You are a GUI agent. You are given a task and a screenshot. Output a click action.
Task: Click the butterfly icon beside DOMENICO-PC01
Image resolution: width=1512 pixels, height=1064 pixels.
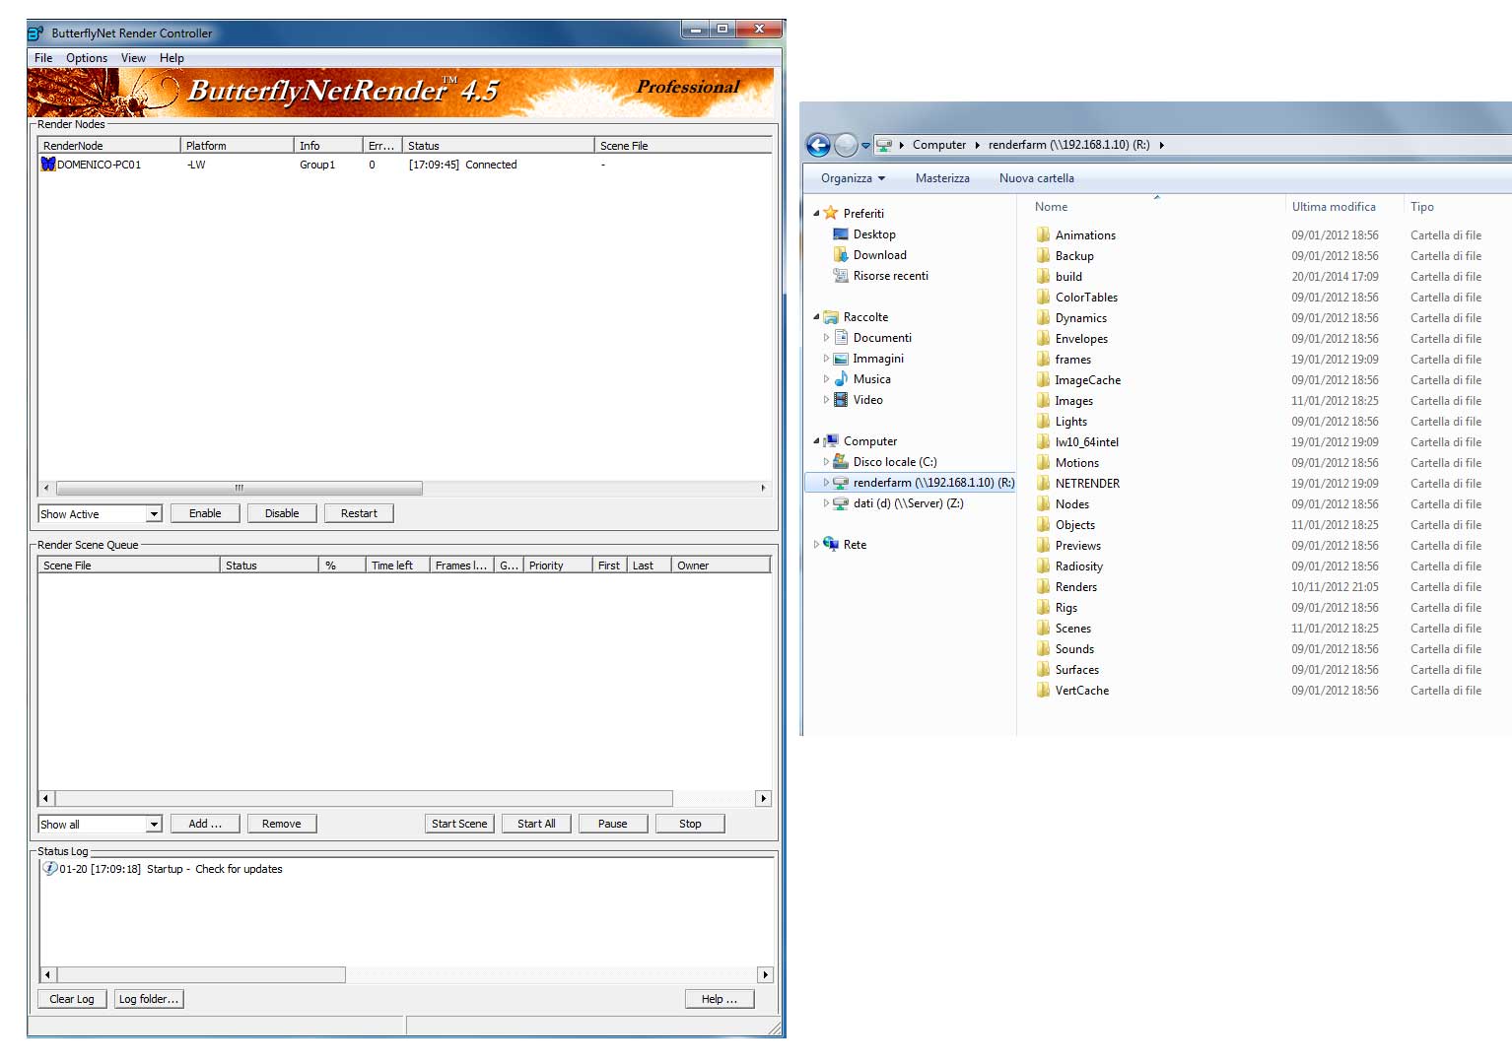(47, 165)
